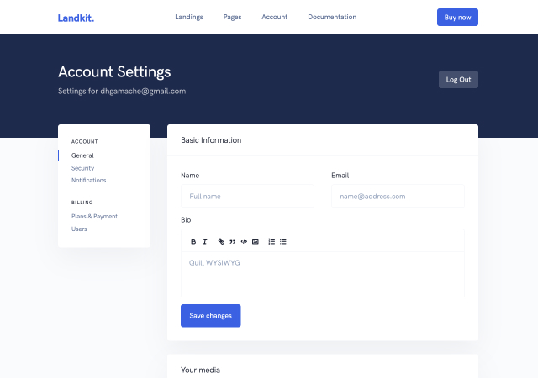Expand the Pages navigation menu
This screenshot has width=538, height=379.
pos(232,17)
